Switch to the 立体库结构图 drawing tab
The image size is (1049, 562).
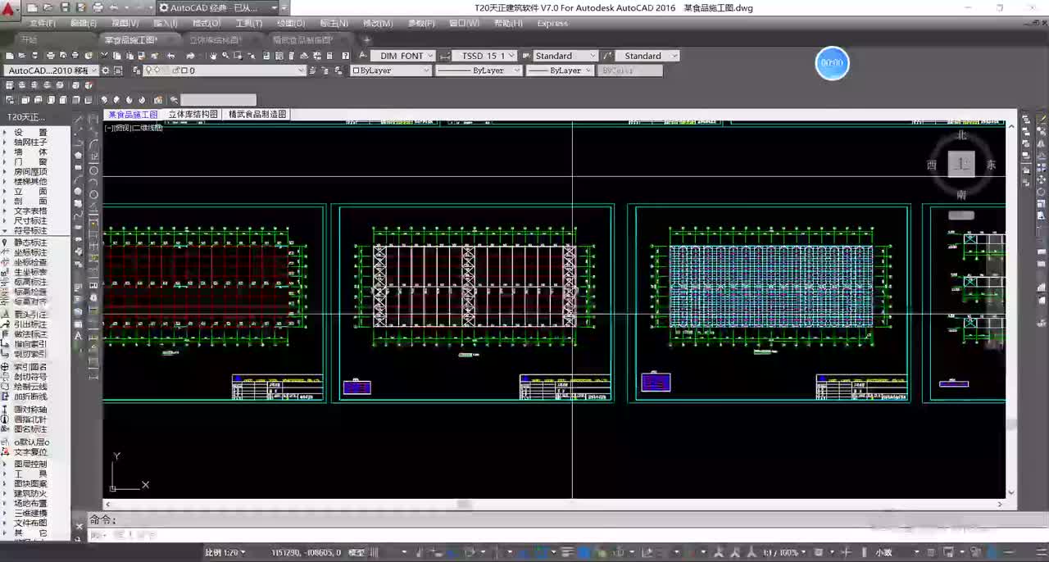(x=193, y=115)
